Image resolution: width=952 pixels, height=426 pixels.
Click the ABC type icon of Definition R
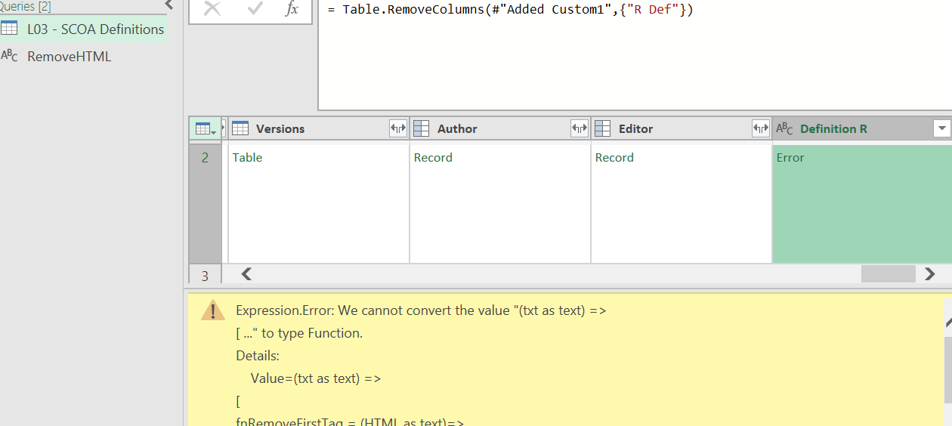click(785, 128)
